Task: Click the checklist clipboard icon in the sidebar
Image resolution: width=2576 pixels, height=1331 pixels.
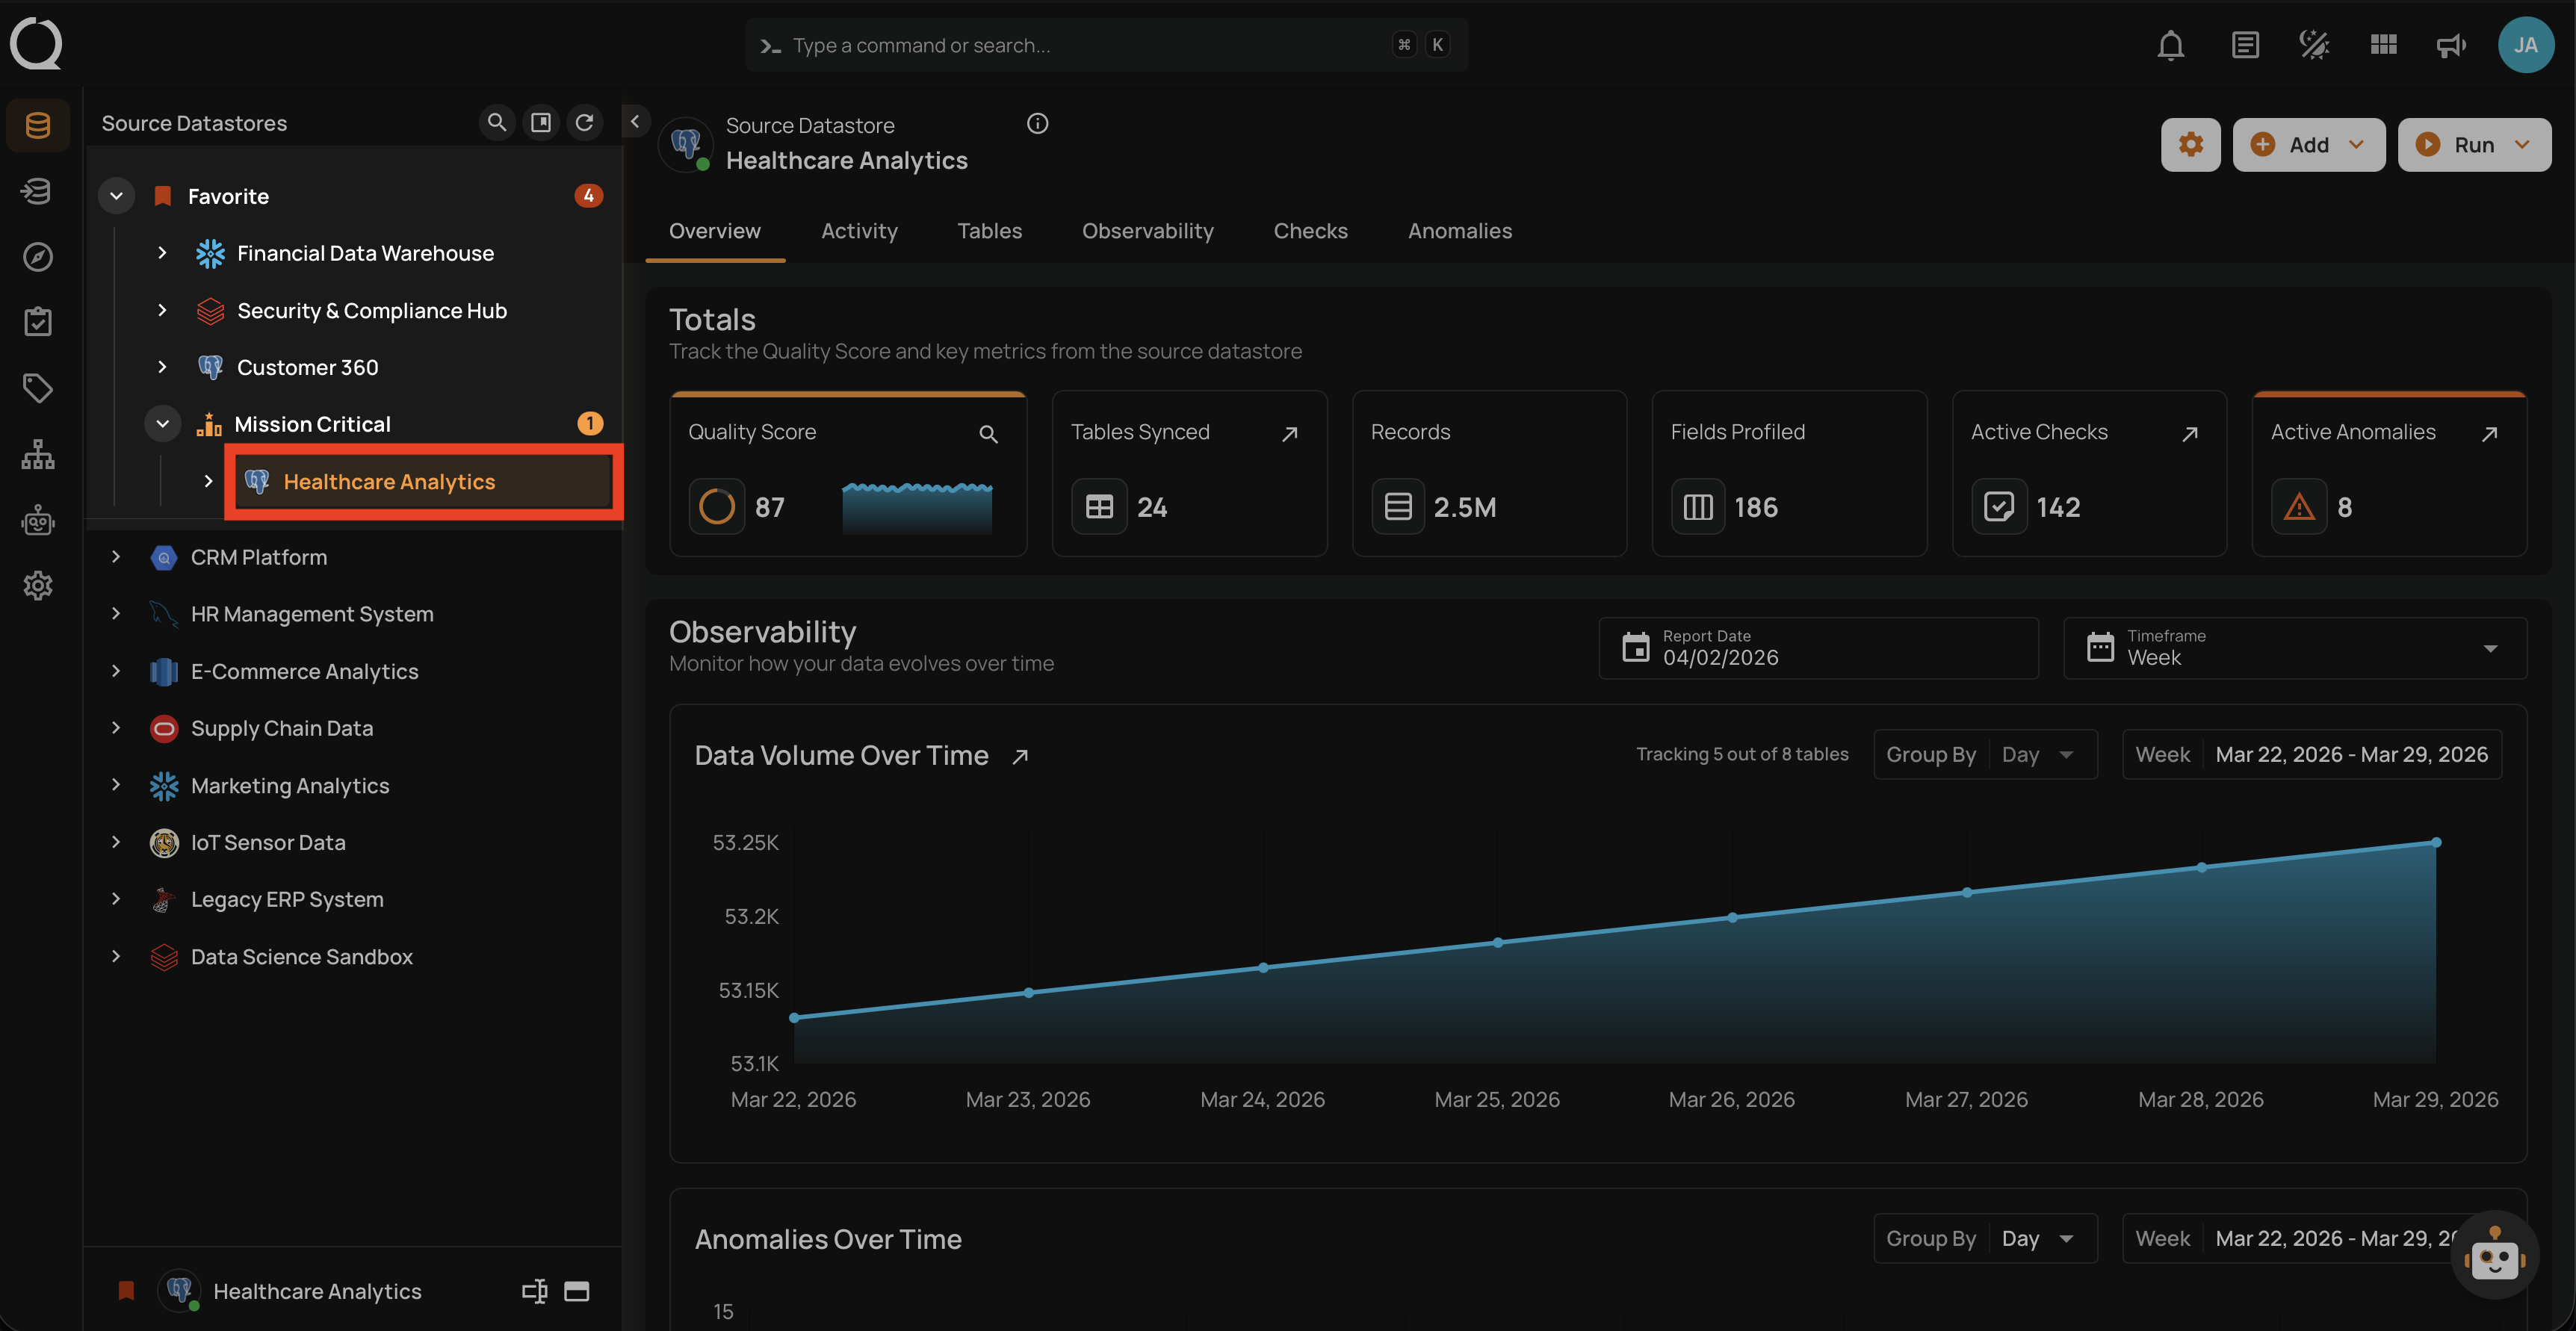Action: tap(38, 321)
